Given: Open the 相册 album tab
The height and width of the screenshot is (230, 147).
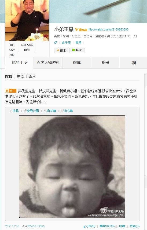Looking at the screenshot, I should click(105, 63).
